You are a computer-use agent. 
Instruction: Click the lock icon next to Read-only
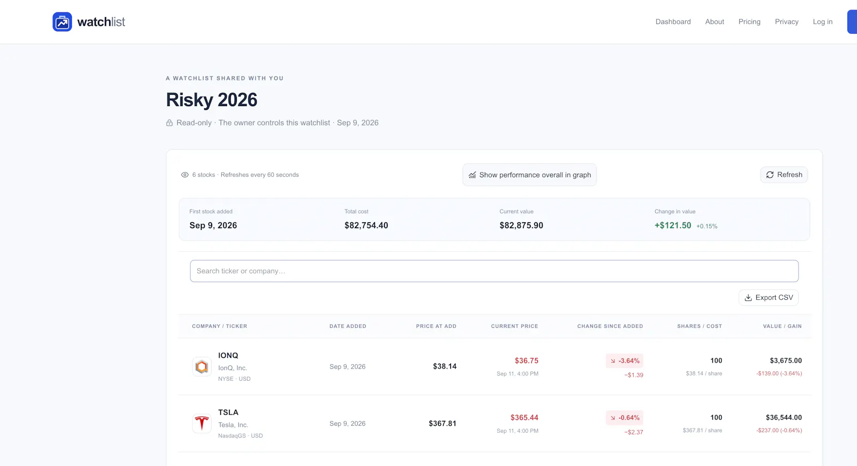[169, 123]
